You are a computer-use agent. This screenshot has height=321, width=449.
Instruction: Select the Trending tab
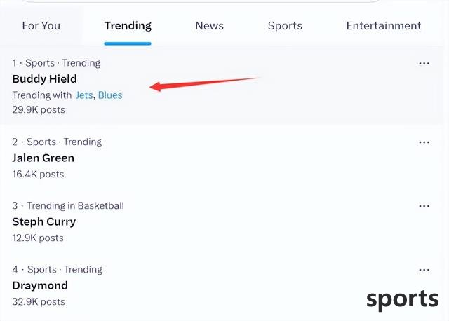(128, 26)
